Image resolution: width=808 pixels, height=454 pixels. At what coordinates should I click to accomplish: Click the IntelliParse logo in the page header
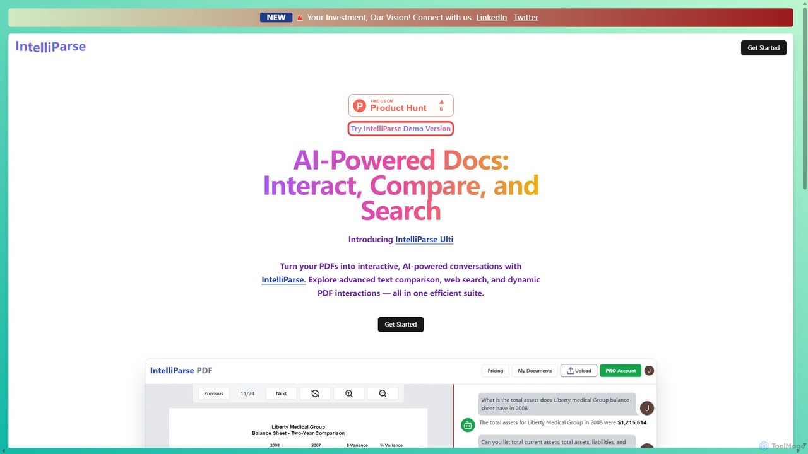(x=50, y=47)
